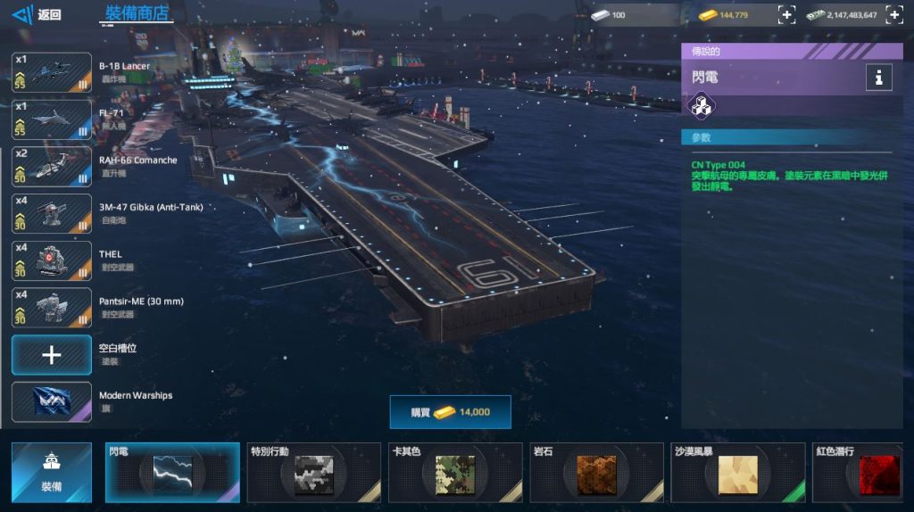Open the 裝備 equipment button
This screenshot has width=914, height=512.
tap(52, 473)
